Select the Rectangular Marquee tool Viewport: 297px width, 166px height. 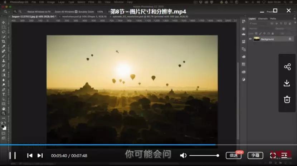pos(4,27)
